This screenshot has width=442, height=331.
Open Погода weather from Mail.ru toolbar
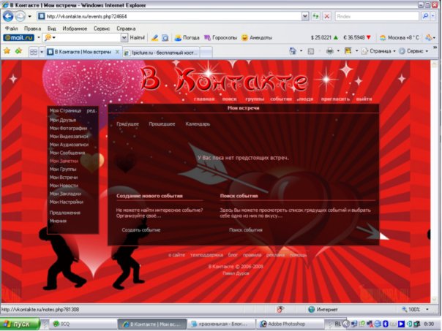pos(187,37)
